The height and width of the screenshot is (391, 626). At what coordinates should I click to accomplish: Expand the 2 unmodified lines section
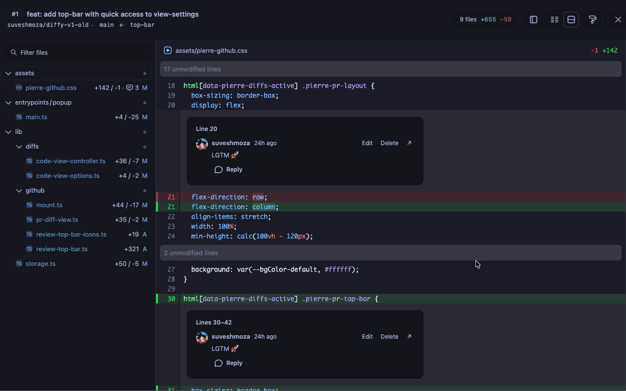pyautogui.click(x=390, y=253)
